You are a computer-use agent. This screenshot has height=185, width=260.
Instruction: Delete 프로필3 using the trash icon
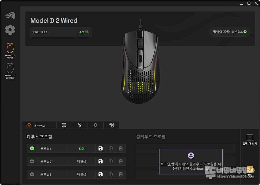coord(121,174)
